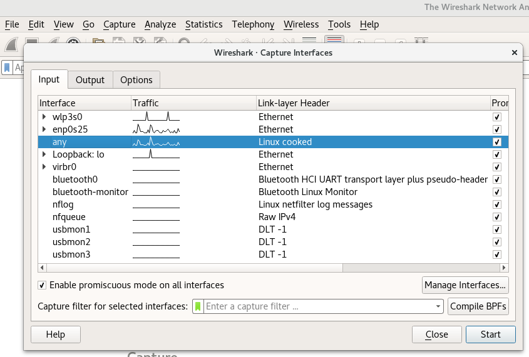The height and width of the screenshot is (357, 529).
Task: Expand the Loopback: lo interface row
Action: click(x=44, y=154)
